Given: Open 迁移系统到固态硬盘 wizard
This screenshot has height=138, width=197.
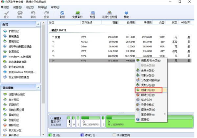Looking at the screenshot, I should pyautogui.click(x=17, y=46).
